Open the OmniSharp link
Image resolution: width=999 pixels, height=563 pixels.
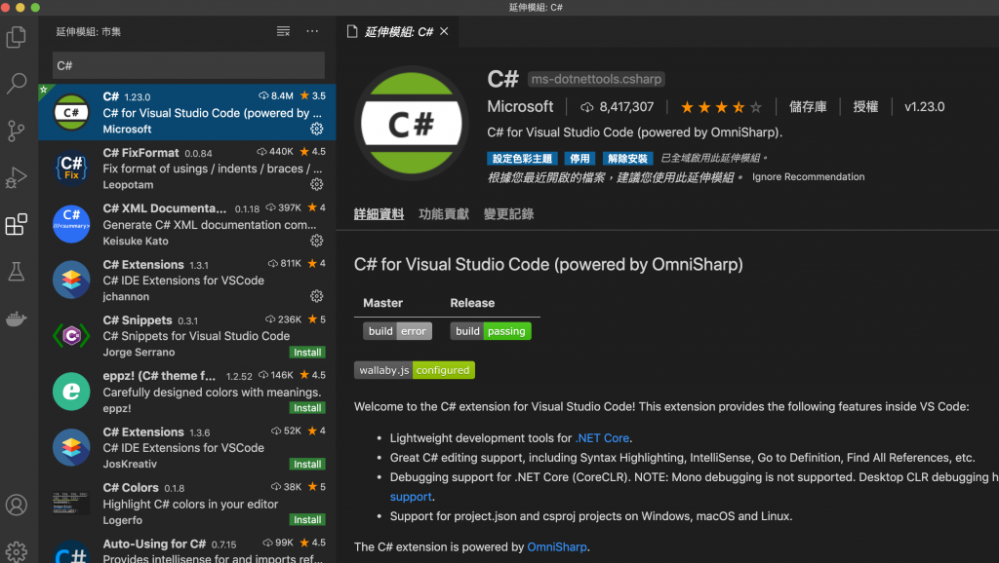pyautogui.click(x=557, y=547)
